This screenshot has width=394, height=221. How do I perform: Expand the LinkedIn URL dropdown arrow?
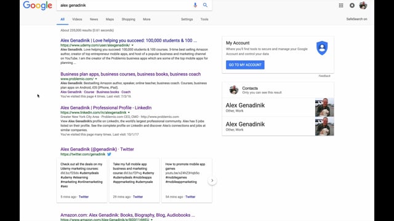129,113
